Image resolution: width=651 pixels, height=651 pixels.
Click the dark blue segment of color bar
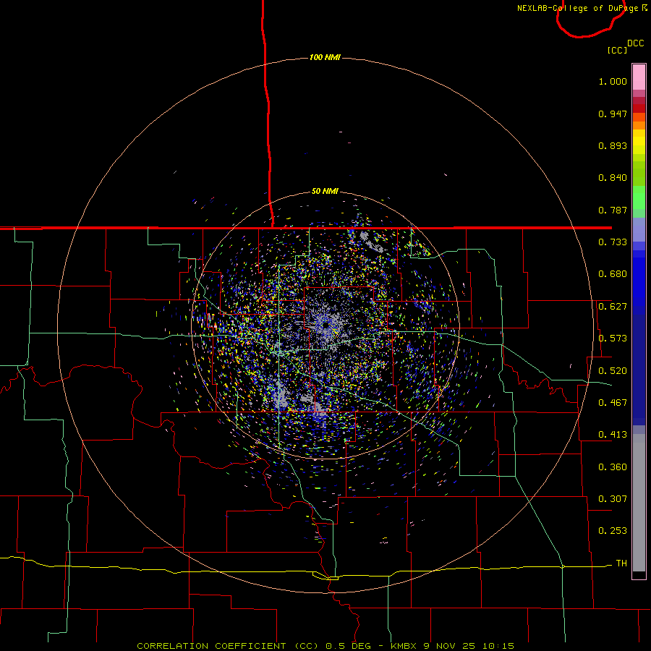(x=639, y=370)
